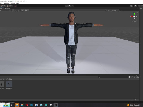Image resolution: width=143 pixels, height=107 pixels.
Task: Open the cloud services icon
Action: coord(135,6)
